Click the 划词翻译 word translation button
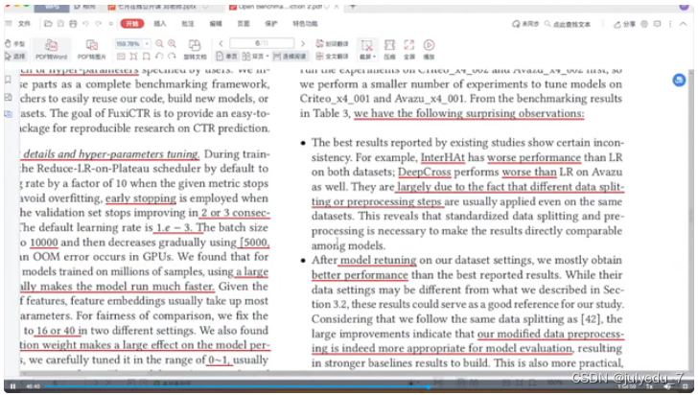This screenshot has height=395, width=698. [x=332, y=44]
